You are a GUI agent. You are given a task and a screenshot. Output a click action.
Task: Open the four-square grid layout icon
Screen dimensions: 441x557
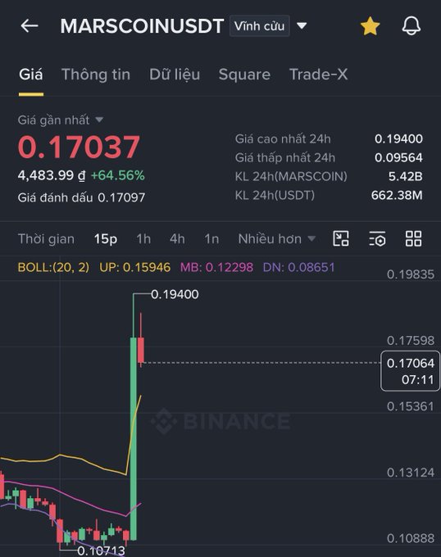point(414,238)
